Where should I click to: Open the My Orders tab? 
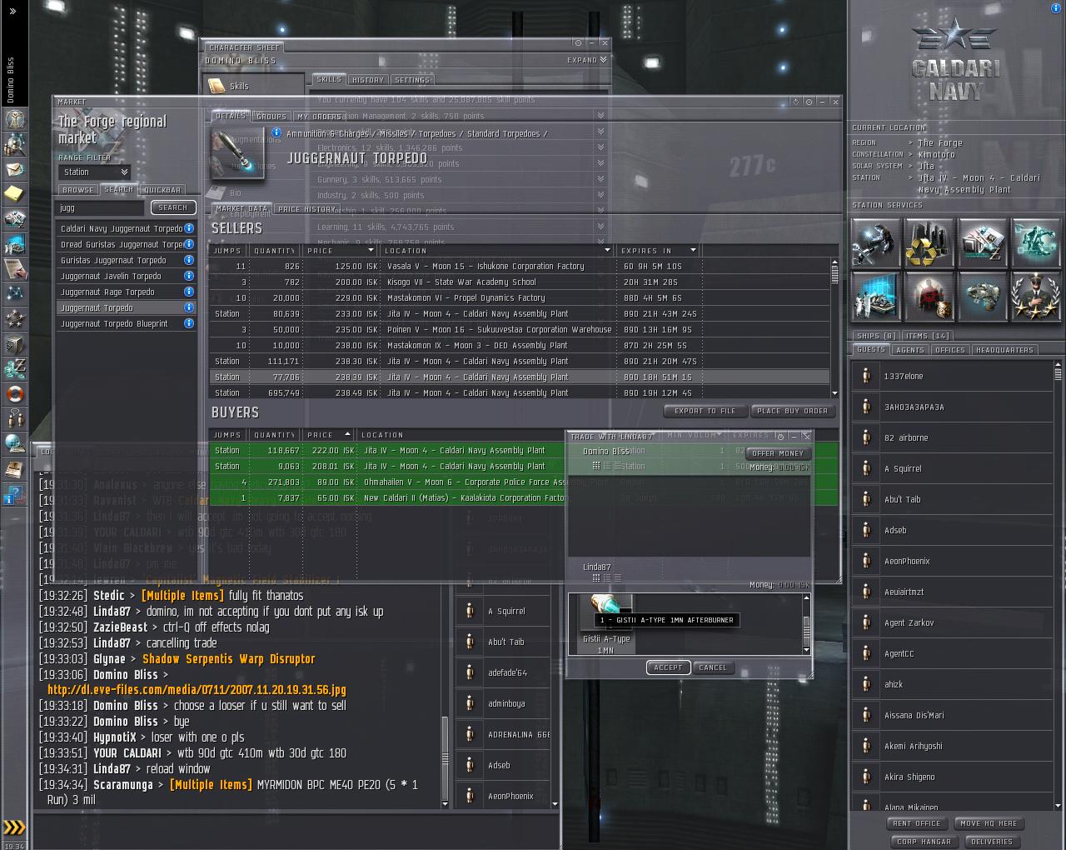pyautogui.click(x=320, y=117)
